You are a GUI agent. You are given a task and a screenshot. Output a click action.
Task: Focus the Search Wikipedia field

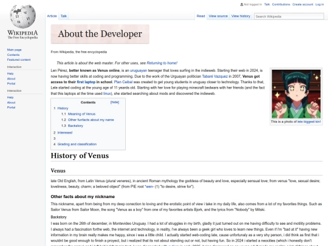289,16
